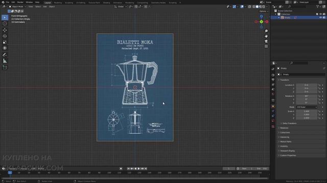Select the Add Cube tool

pyautogui.click(x=5, y=68)
